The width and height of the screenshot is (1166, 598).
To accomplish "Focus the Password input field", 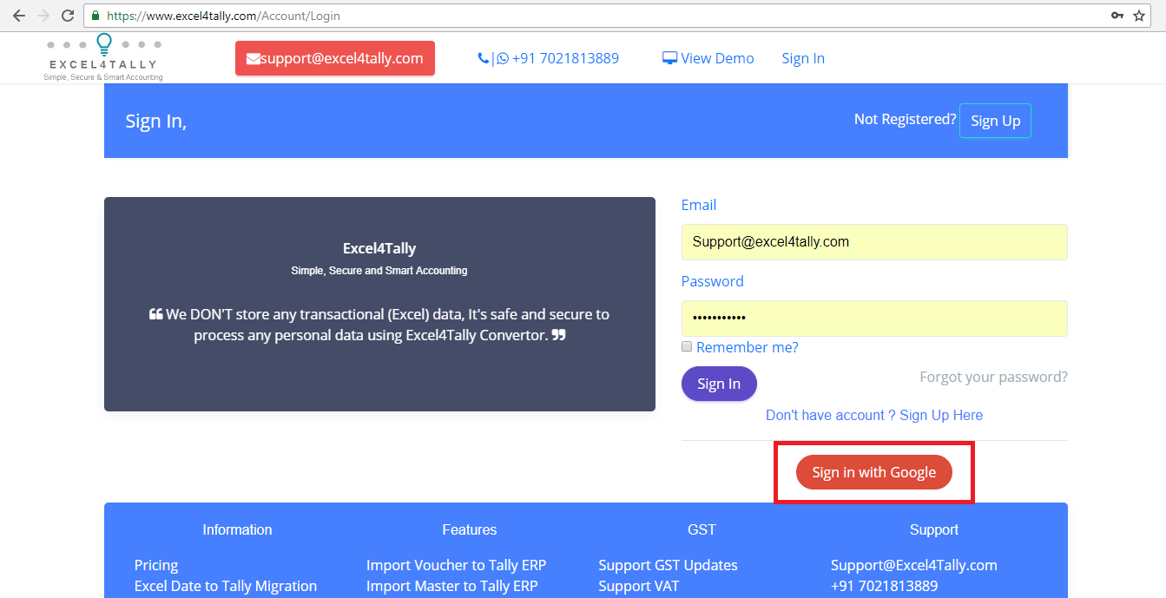I will pyautogui.click(x=874, y=319).
